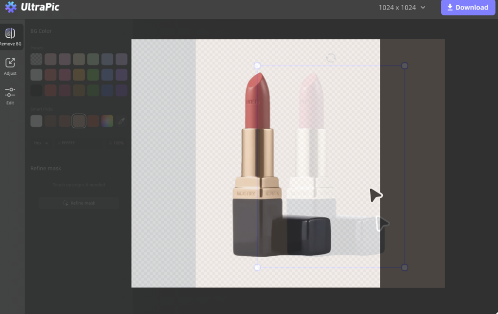498x314 pixels.
Task: Click the Refine mask section title
Action: (x=46, y=168)
